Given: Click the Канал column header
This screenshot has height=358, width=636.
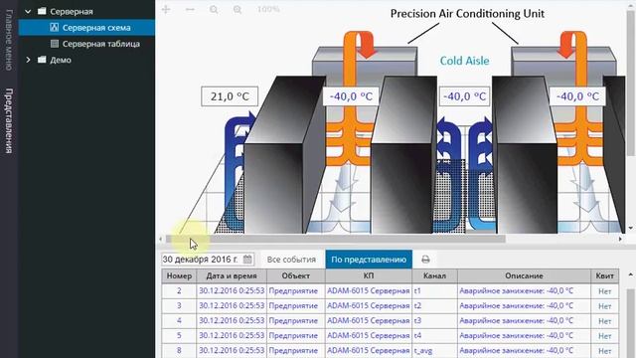Looking at the screenshot, I should point(434,276).
